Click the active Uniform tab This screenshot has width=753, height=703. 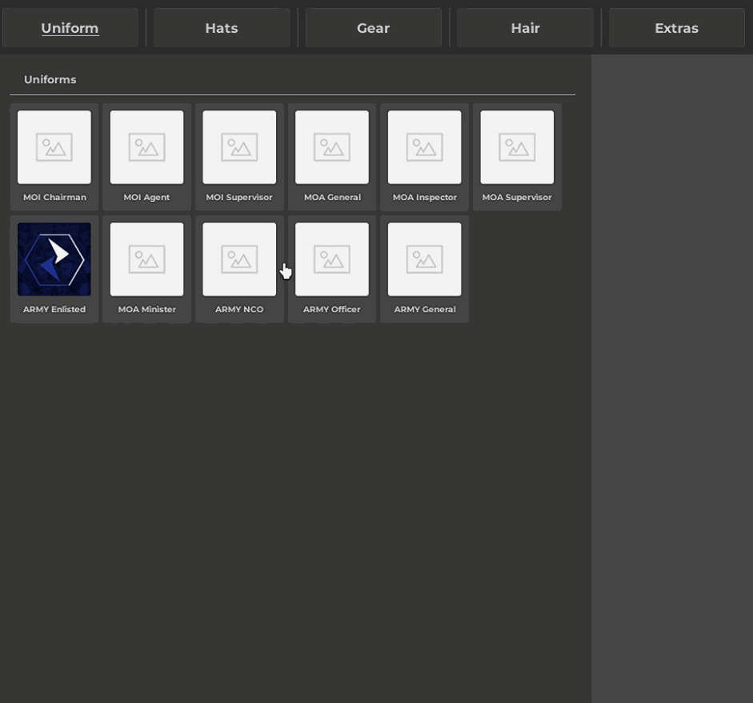70,28
